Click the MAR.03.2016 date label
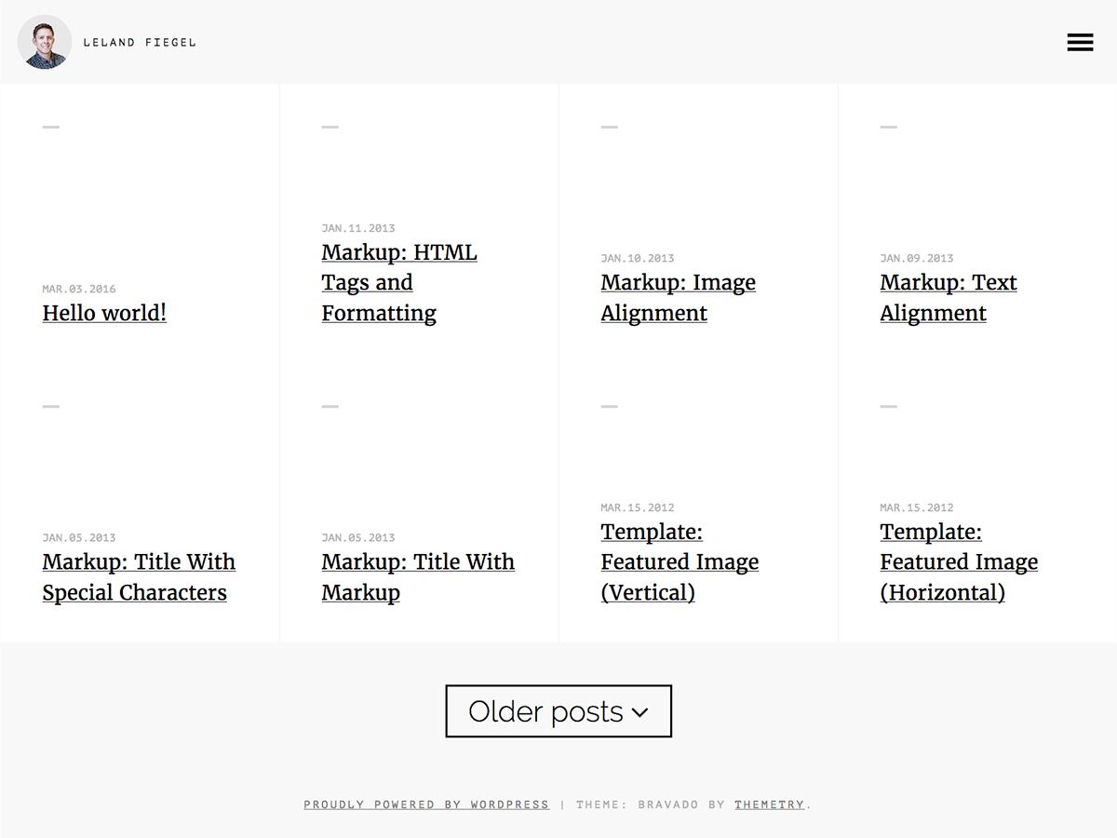1117x838 pixels. click(79, 289)
